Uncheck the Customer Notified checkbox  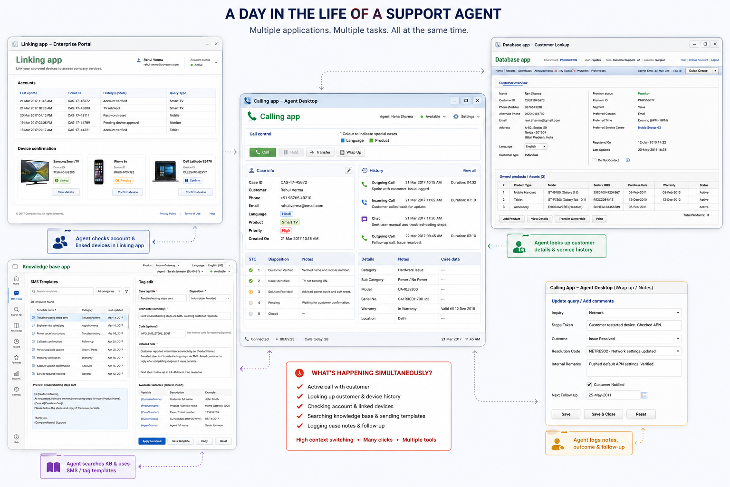pyautogui.click(x=589, y=385)
